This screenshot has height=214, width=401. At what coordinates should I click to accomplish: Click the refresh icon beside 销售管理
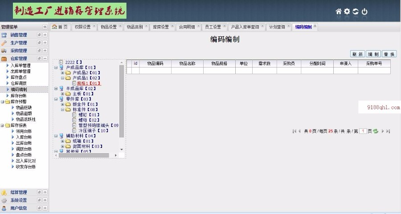click(39, 35)
